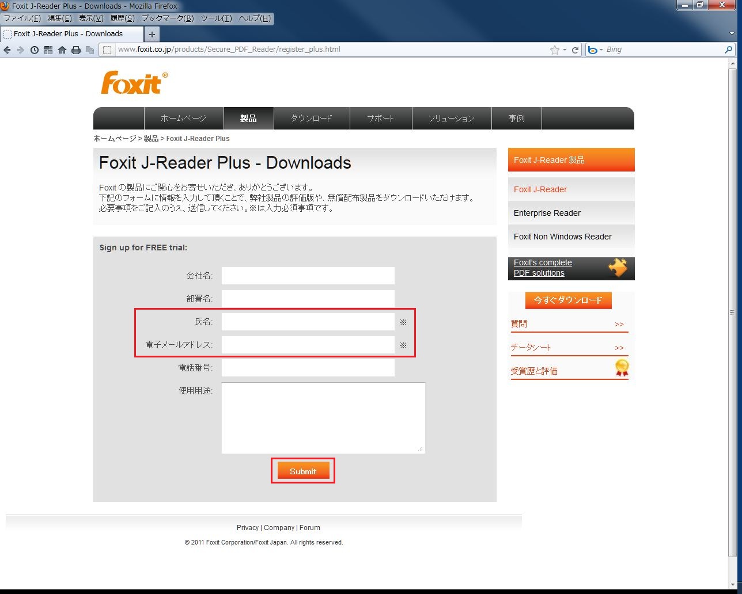Click the award medal ribbon icon
This screenshot has width=742, height=594.
coord(622,368)
